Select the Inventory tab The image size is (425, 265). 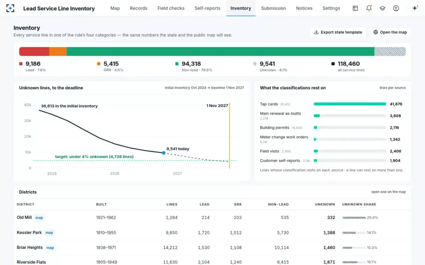241,8
